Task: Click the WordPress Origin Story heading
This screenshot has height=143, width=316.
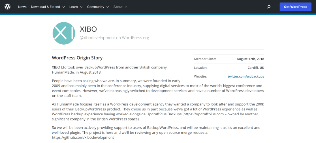Action: (77, 58)
